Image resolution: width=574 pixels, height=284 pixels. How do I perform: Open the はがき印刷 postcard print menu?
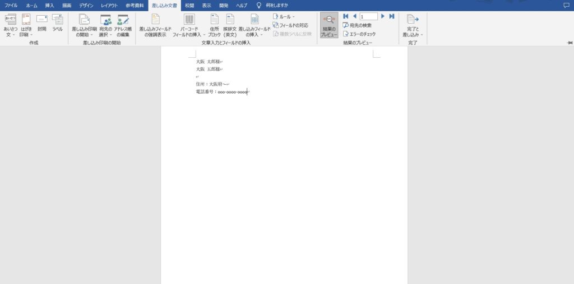coord(26,25)
